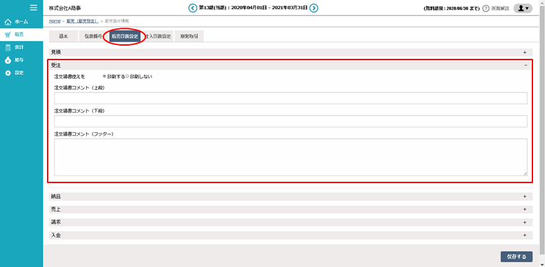Open the user account dropdown

pyautogui.click(x=523, y=8)
